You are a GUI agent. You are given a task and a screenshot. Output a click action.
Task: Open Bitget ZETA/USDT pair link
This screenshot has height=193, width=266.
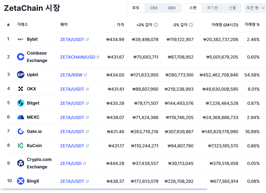[x=72, y=103]
